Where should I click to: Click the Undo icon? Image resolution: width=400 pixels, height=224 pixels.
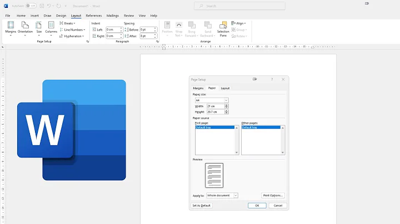[x=49, y=6]
